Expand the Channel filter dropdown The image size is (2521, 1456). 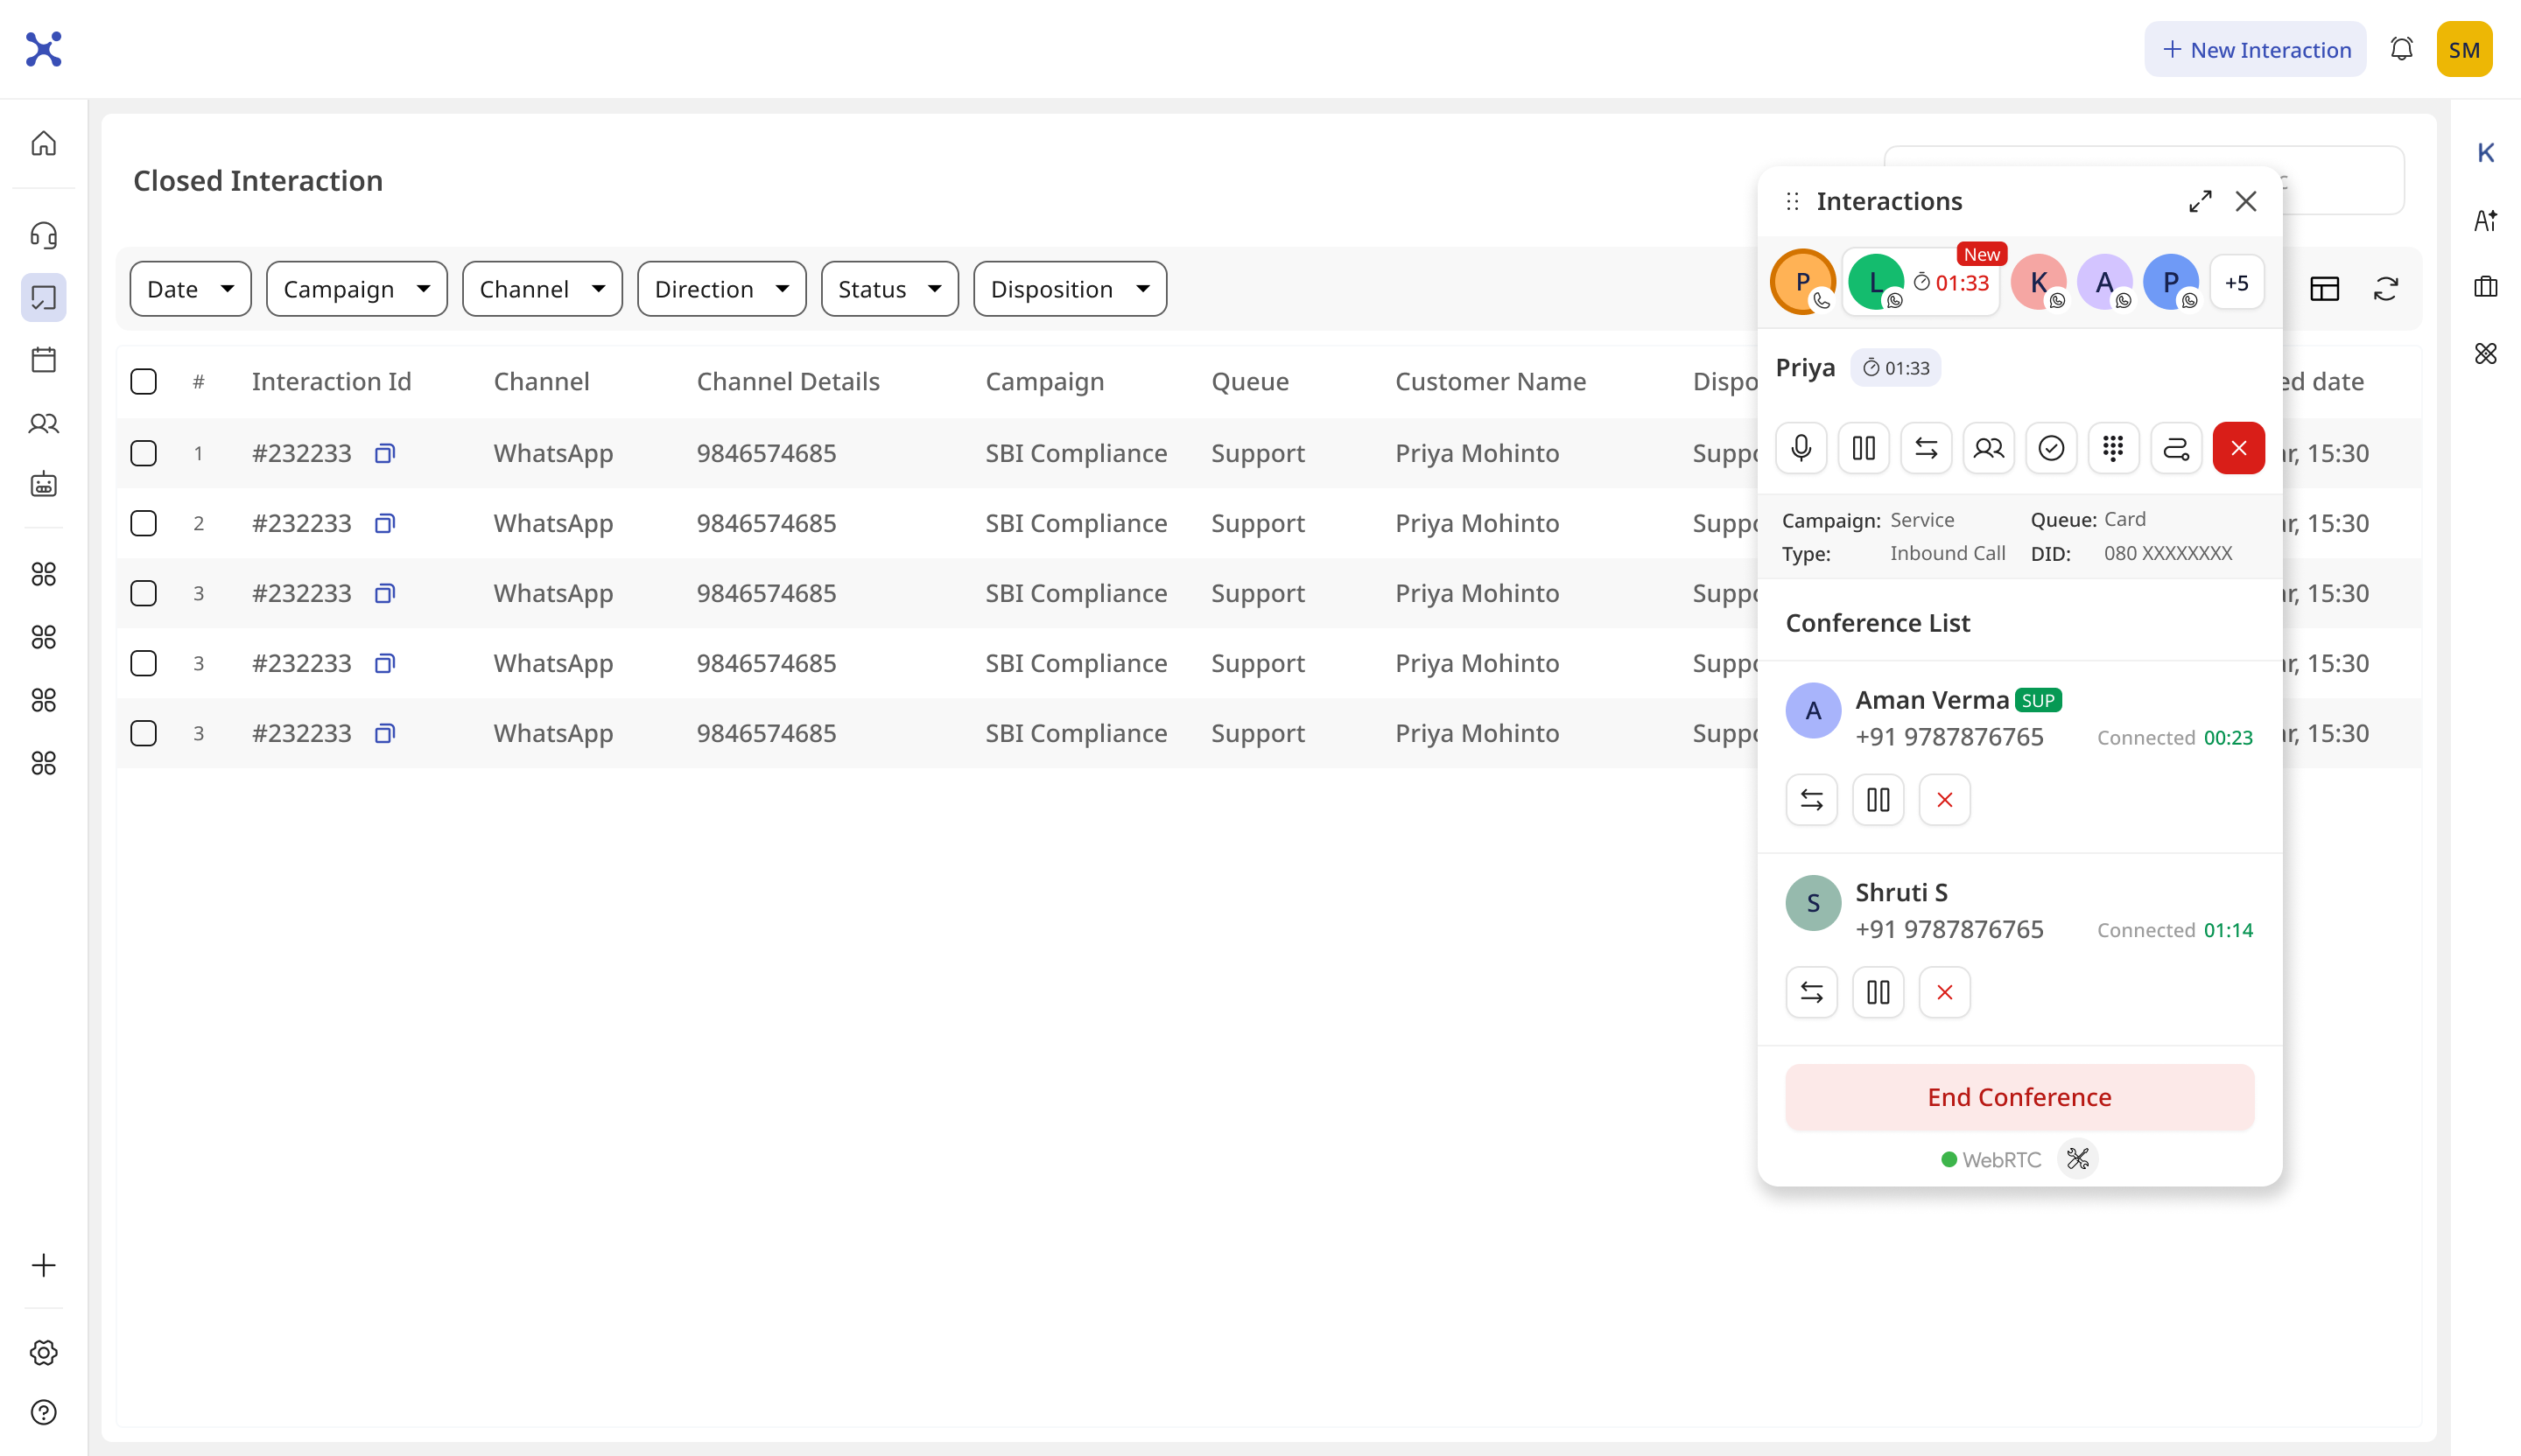pyautogui.click(x=542, y=289)
